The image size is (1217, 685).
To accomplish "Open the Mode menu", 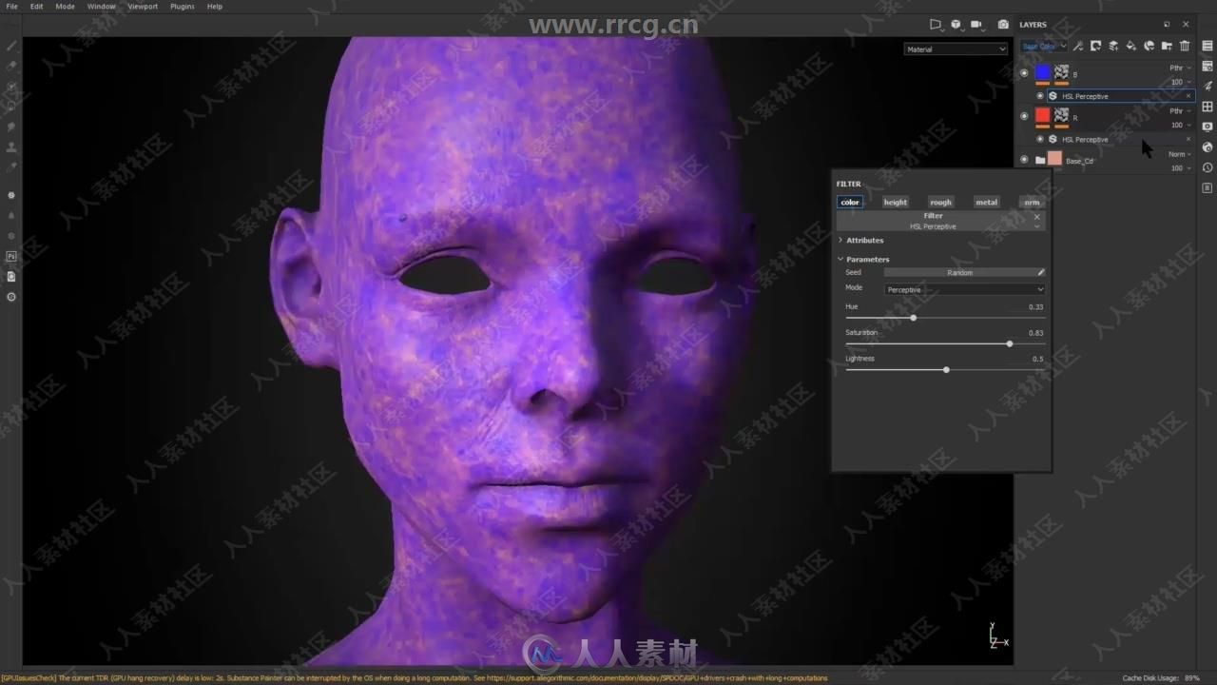I will point(65,7).
